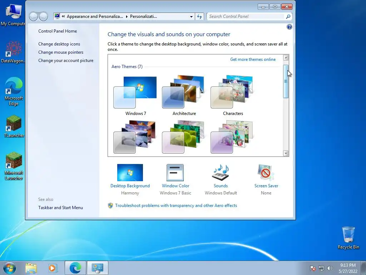Viewport: 366px width, 275px height.
Task: Expand the address bar history dropdown
Action: pos(191,16)
